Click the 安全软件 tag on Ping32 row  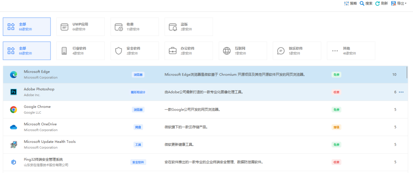pos(138,162)
